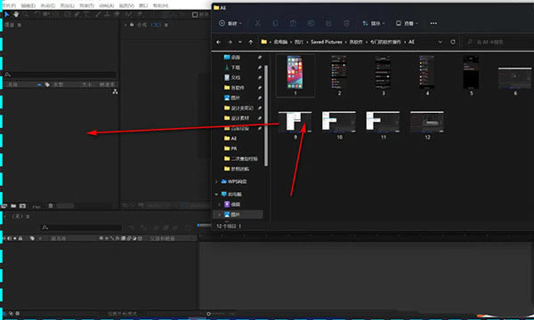
Task: Go up one folder level in Explorer
Action: (x=251, y=42)
